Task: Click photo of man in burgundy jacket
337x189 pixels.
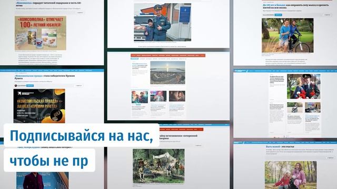Action: 42,181
